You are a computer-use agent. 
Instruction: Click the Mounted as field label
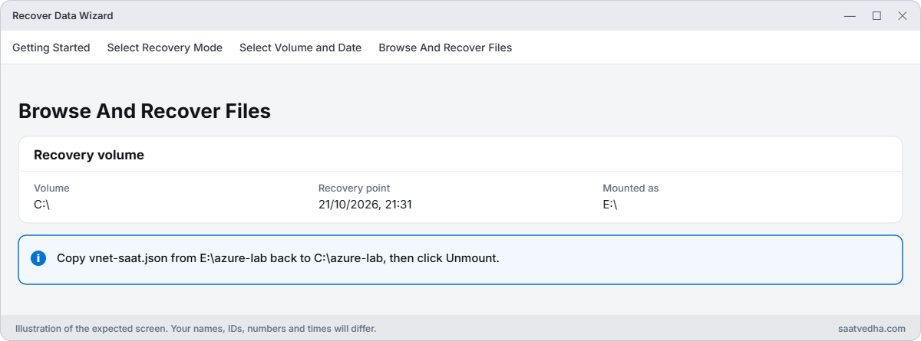point(631,188)
